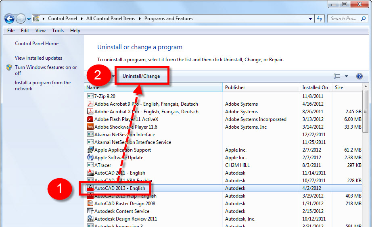The image size is (372, 227).
Task: Click the Autodesk Design Review 2011 icon
Action: coord(90,219)
